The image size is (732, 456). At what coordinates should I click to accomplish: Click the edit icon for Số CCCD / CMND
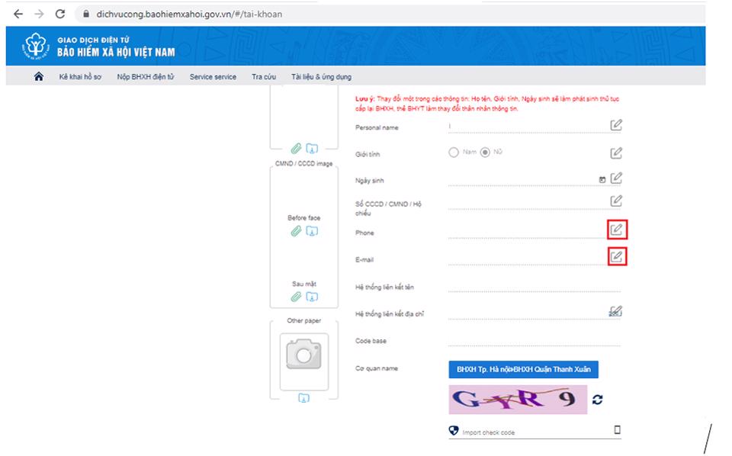[x=616, y=201]
